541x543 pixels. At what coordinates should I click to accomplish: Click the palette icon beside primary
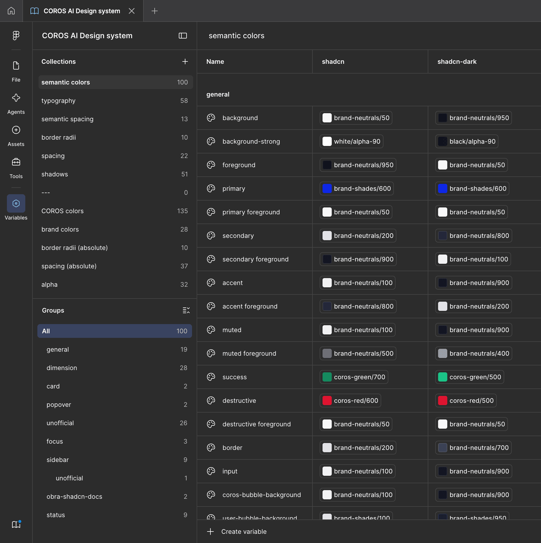pyautogui.click(x=211, y=188)
